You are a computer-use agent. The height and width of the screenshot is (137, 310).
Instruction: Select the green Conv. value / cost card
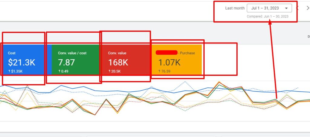(x=75, y=60)
